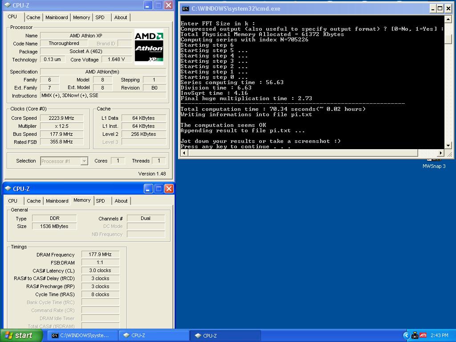Click cmd window vertical scrollbar up arrow
This screenshot has width=456, height=342.
pyautogui.click(x=448, y=20)
